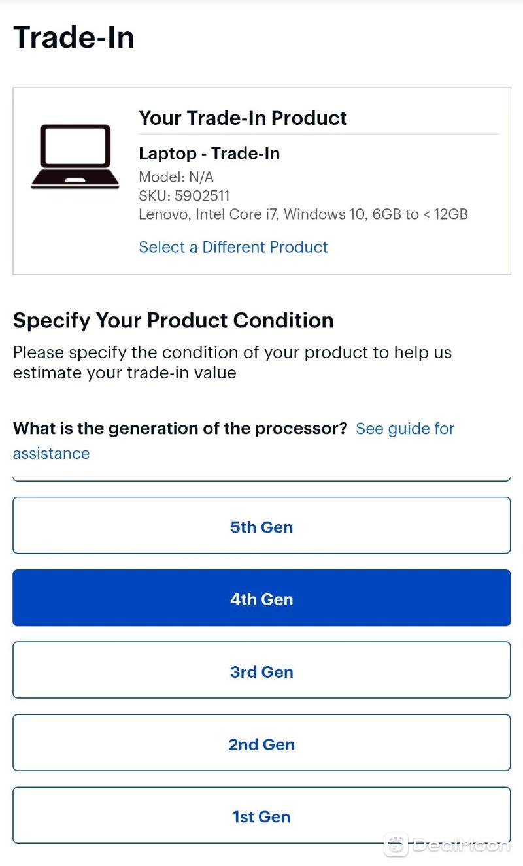The image size is (523, 866).
Task: Choose the highlighted 4th Gen option
Action: click(x=261, y=598)
